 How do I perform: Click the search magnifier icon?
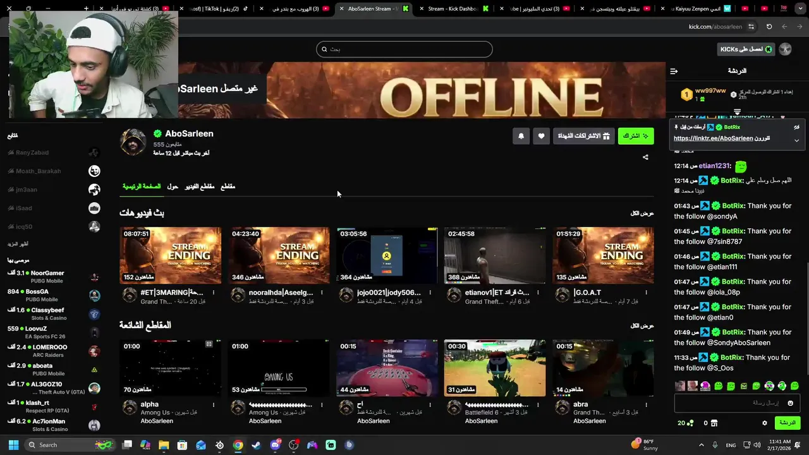[x=324, y=49]
